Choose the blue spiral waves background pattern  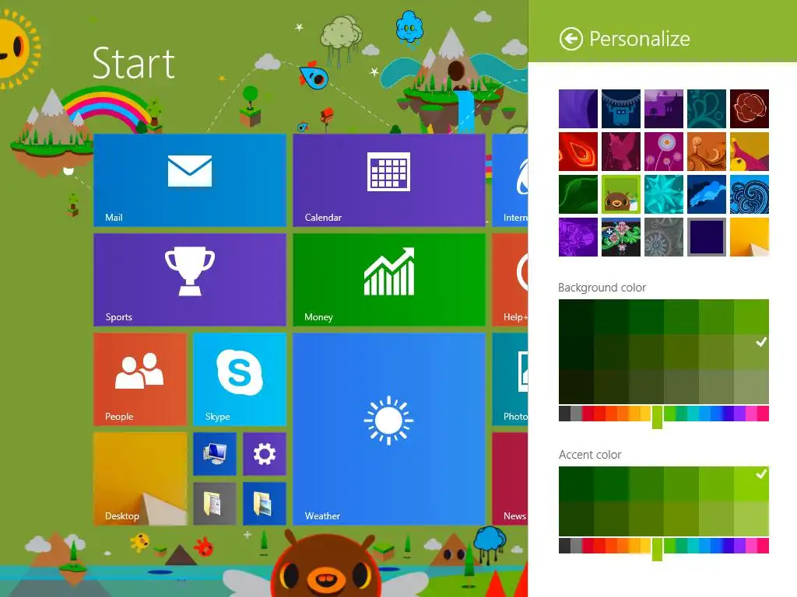[x=750, y=194]
